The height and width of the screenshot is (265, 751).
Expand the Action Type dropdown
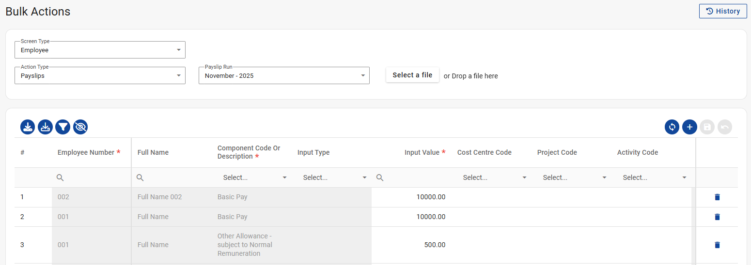(100, 75)
